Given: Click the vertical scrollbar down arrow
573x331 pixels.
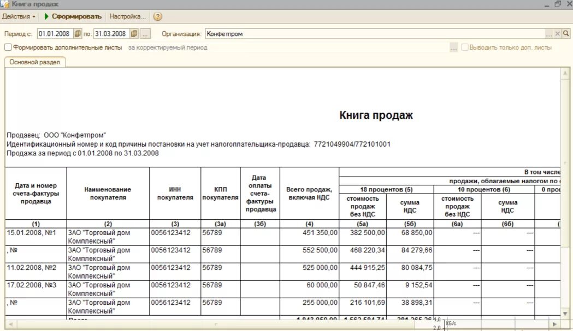Looking at the screenshot, I should pyautogui.click(x=565, y=314).
